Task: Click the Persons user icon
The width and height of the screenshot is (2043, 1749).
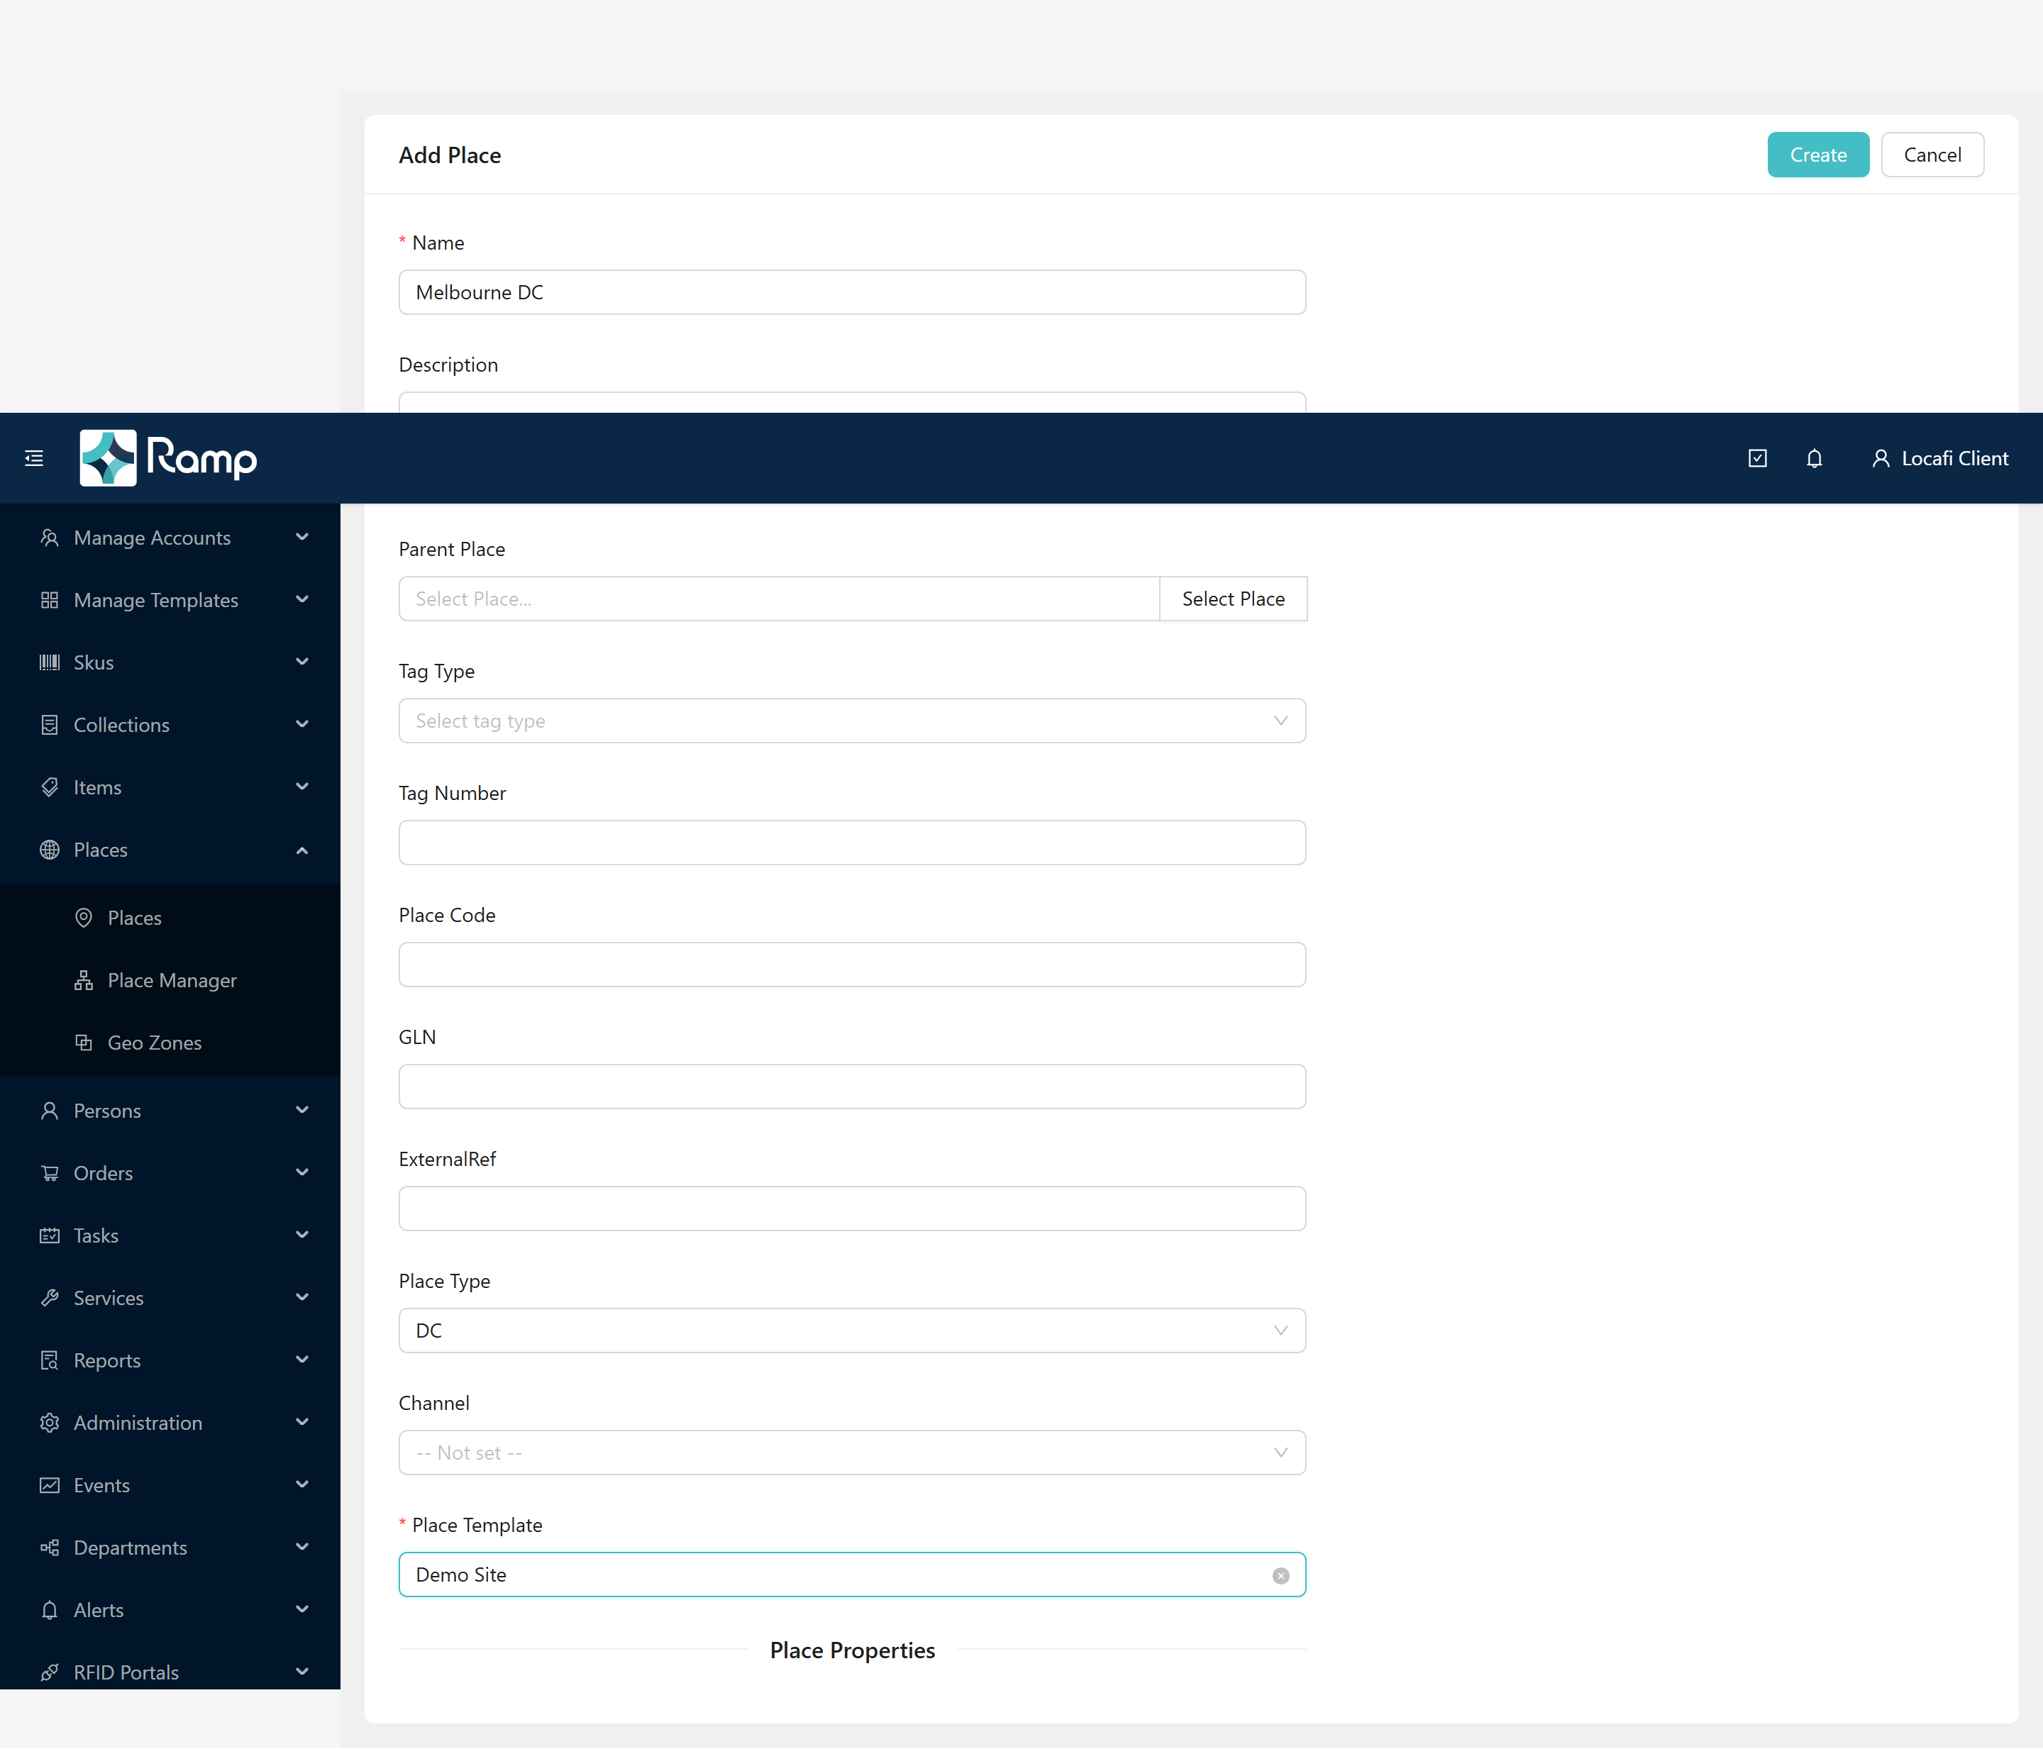Action: (49, 1111)
